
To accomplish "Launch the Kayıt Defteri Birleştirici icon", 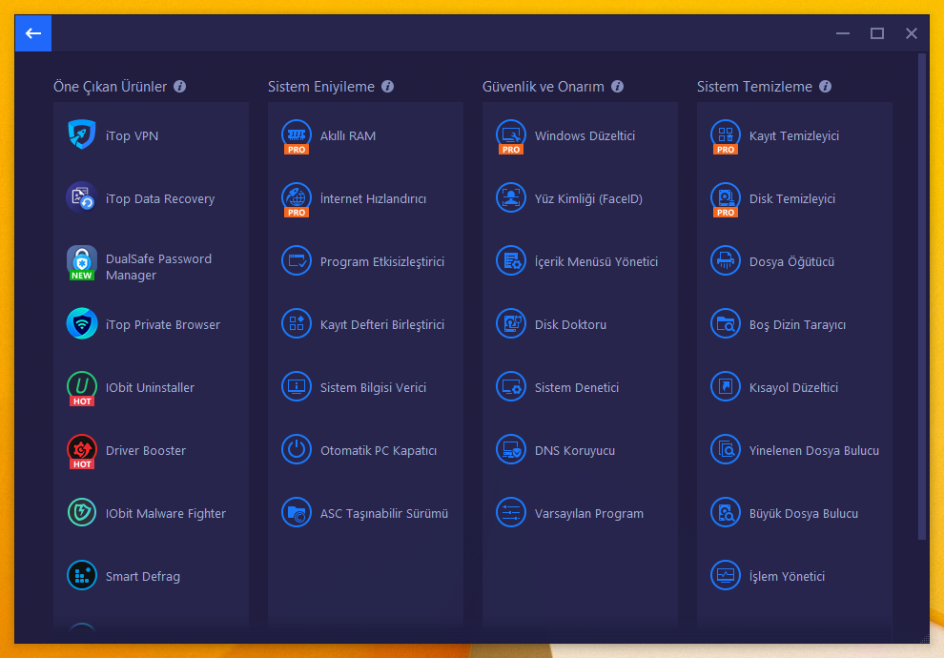I will click(x=297, y=324).
